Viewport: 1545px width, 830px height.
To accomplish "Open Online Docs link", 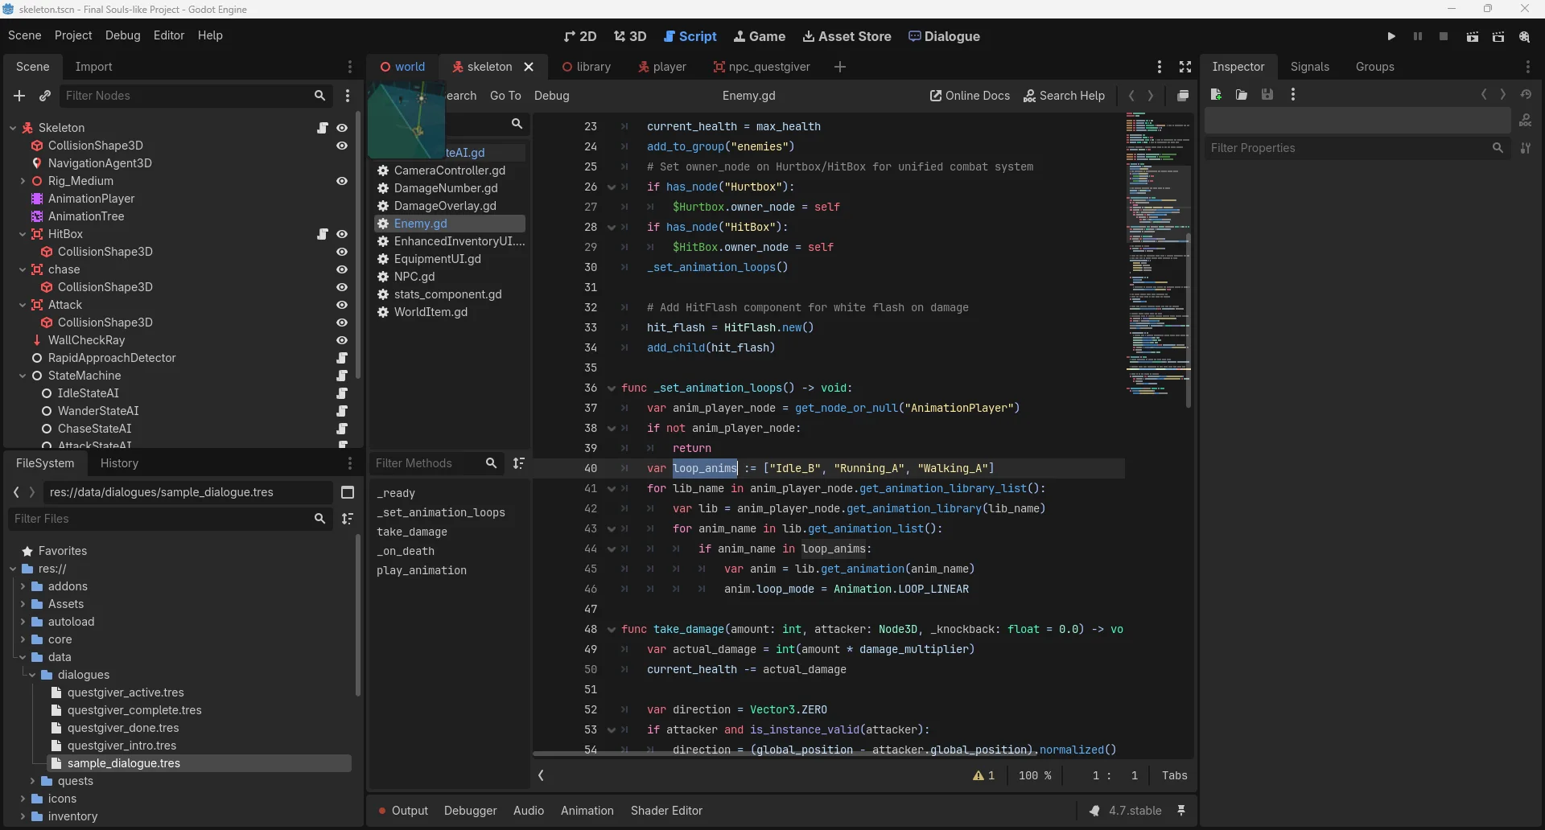I will click(x=970, y=96).
